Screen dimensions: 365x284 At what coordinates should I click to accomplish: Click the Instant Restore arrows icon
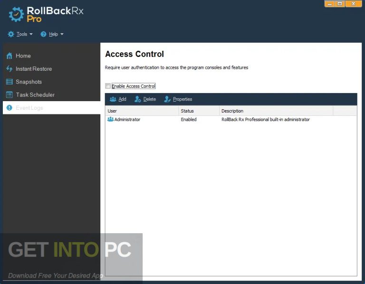coord(10,68)
